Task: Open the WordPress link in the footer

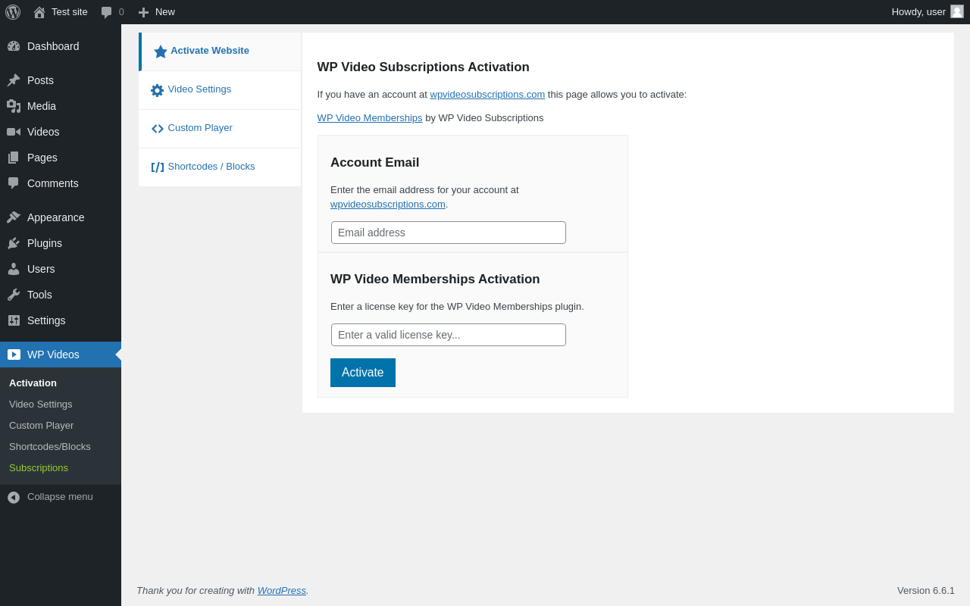Action: pyautogui.click(x=282, y=591)
